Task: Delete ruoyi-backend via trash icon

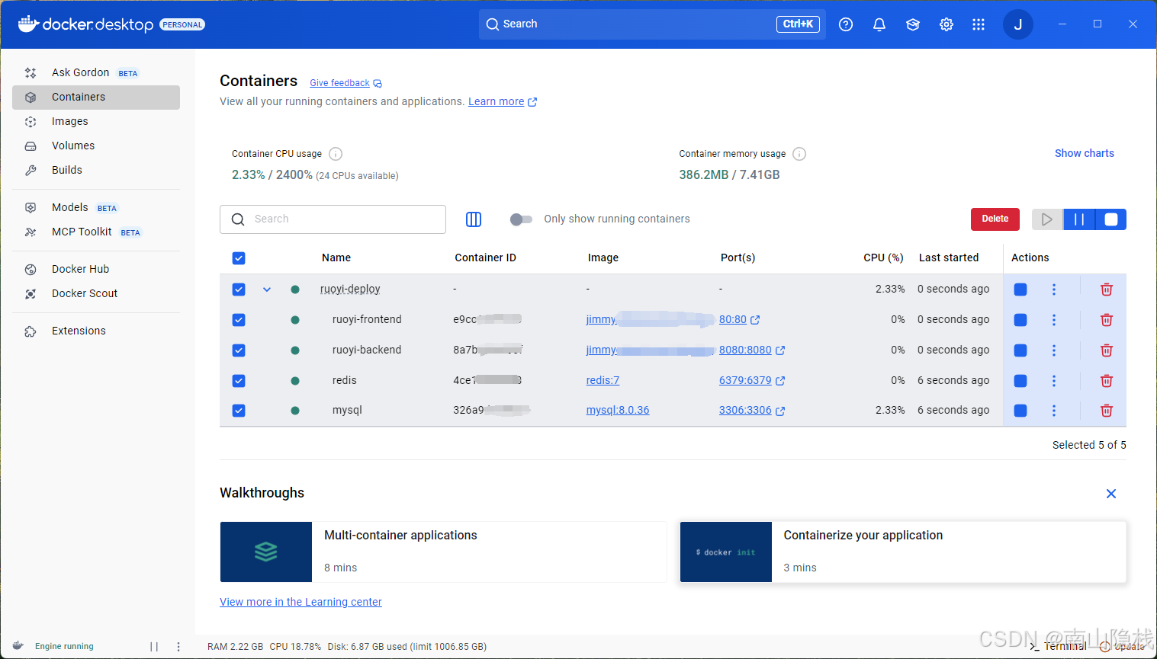Action: point(1107,350)
